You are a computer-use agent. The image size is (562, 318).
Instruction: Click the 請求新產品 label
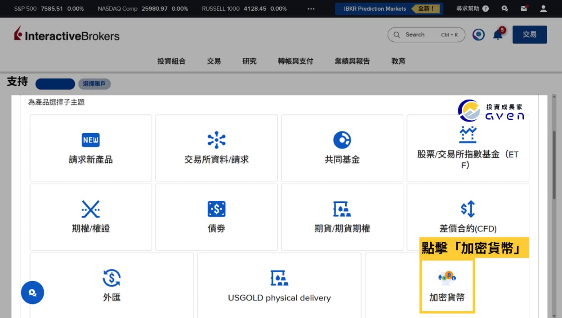pos(91,160)
